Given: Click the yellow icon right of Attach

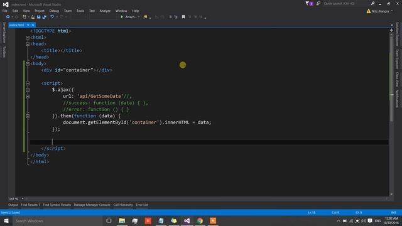Looking at the screenshot, I should 145,17.
